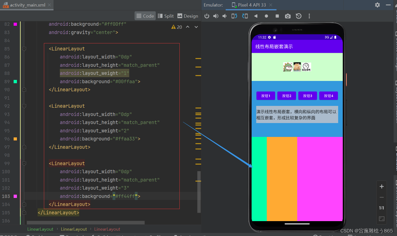Close the activity_main.xml editor tab
Screen dimensions: 397x236
click(49, 5)
